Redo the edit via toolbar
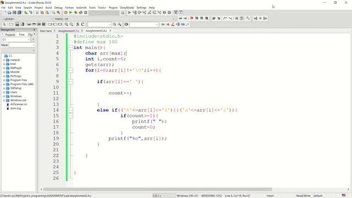This screenshot has height=198, width=352. pyautogui.click(x=31, y=13)
